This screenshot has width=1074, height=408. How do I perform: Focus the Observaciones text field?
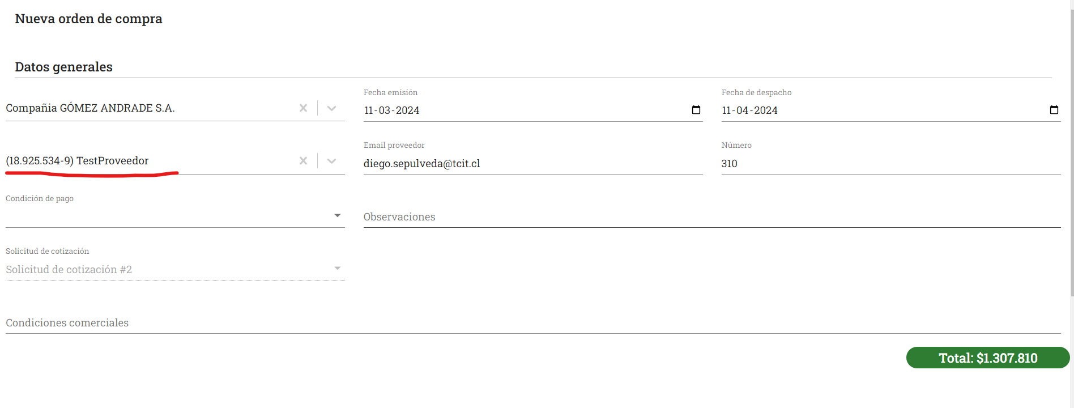(711, 217)
